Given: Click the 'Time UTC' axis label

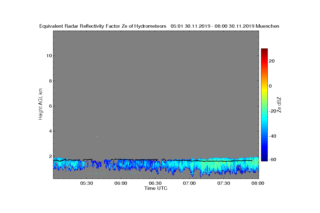Looking at the screenshot, I should click(156, 188).
